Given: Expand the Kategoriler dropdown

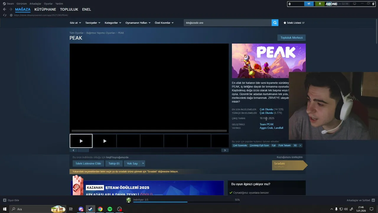Looking at the screenshot, I should coord(113,23).
